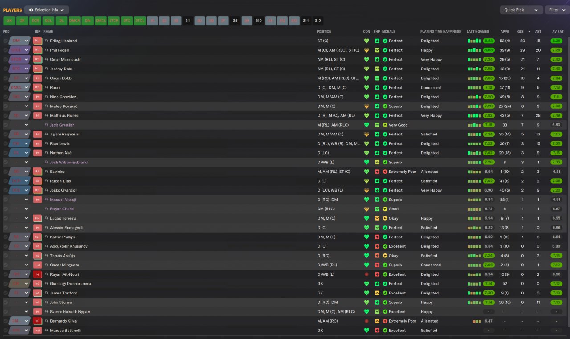Tick the selection checkbox for Erling Haaland

point(5,41)
